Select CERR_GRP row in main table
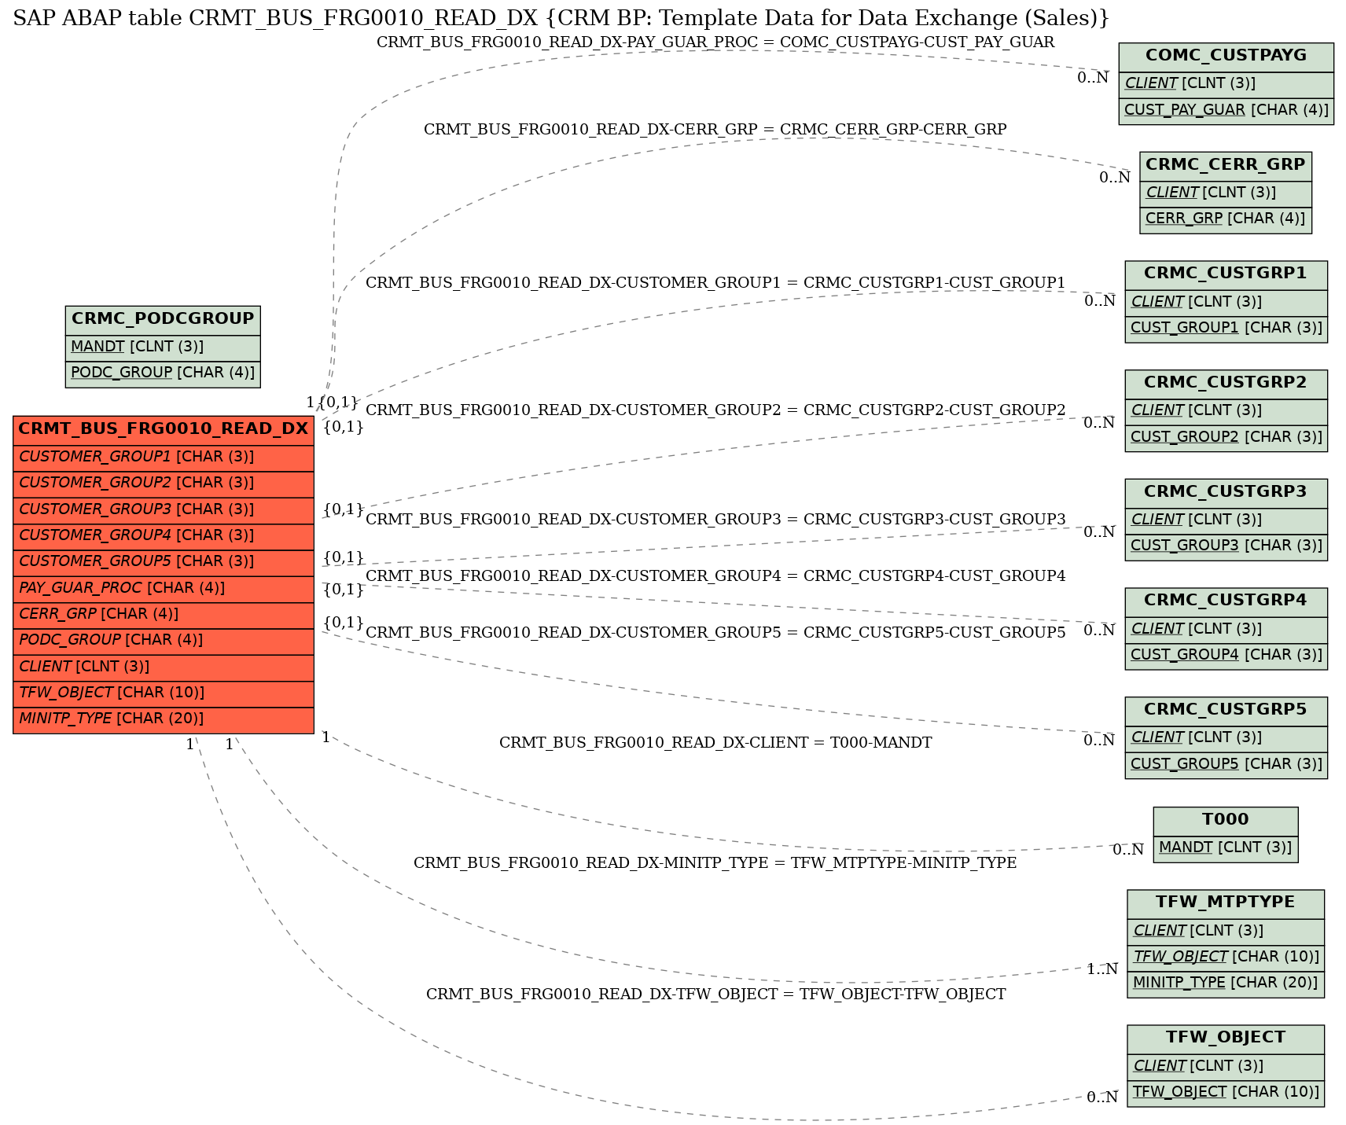The image size is (1346, 1125). tap(164, 615)
